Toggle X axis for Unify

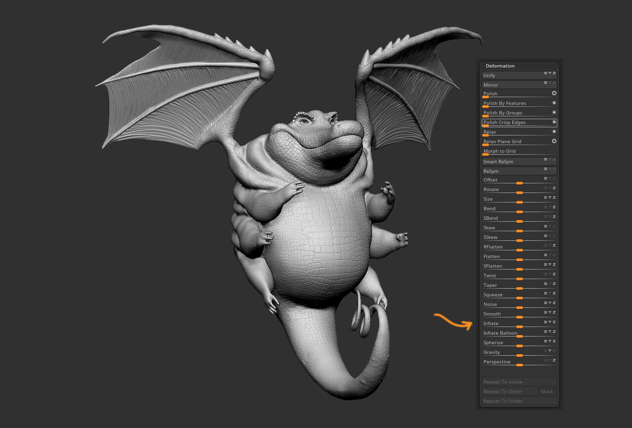click(x=546, y=74)
